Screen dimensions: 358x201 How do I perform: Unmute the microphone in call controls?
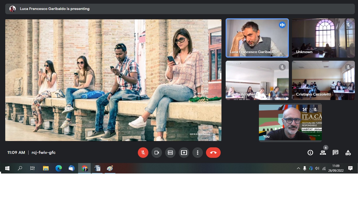(143, 153)
